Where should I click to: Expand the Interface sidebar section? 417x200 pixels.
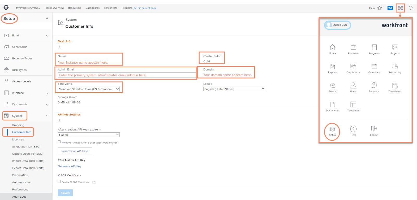pos(47,93)
